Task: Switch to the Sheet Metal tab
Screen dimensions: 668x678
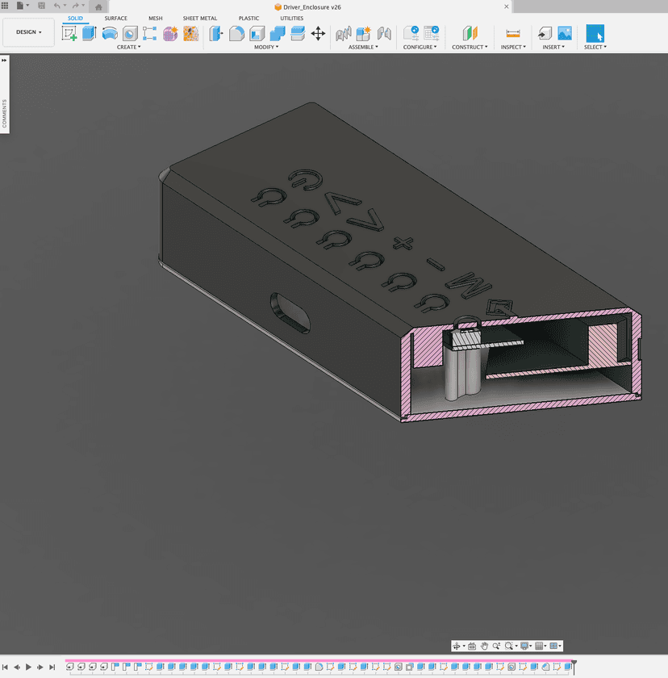Action: pos(199,18)
